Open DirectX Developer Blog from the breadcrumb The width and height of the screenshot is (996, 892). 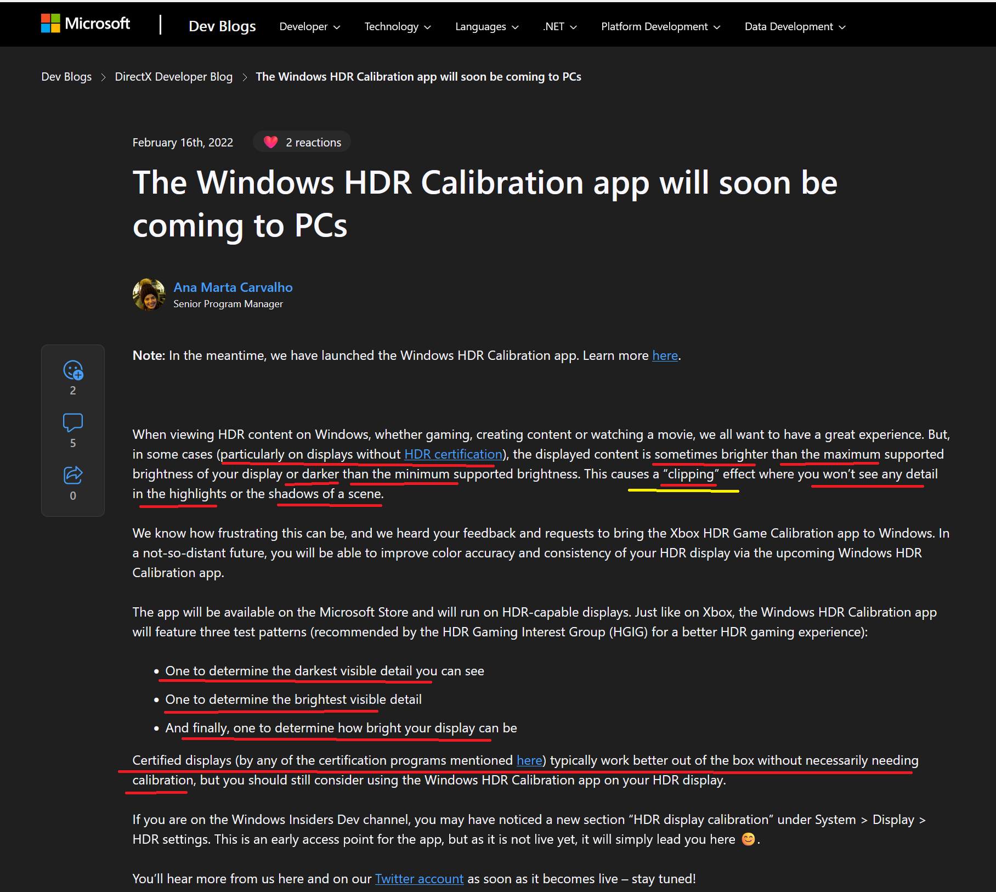pos(173,76)
